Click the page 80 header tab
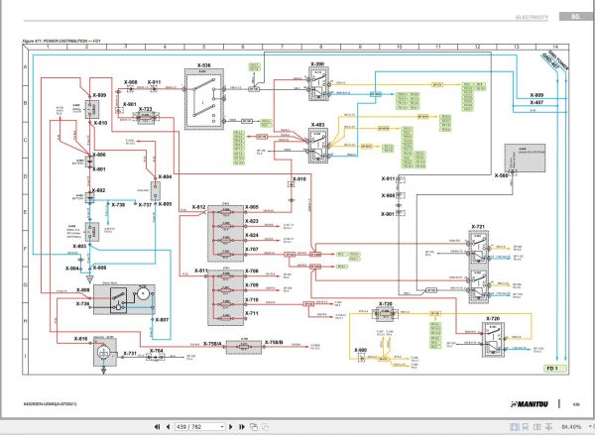The height and width of the screenshot is (435, 595). click(x=575, y=16)
